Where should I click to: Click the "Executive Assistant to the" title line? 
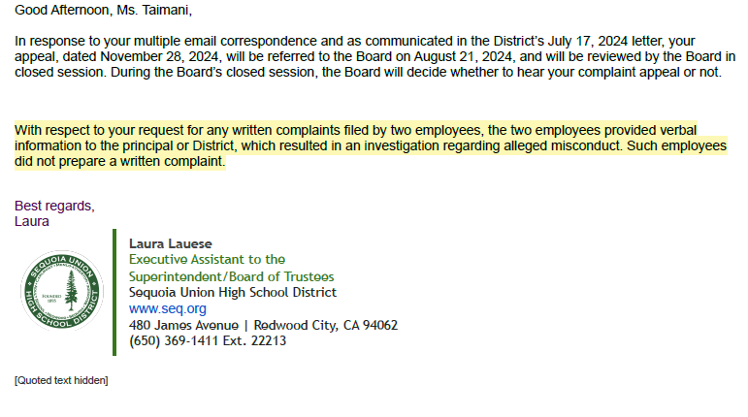click(207, 259)
